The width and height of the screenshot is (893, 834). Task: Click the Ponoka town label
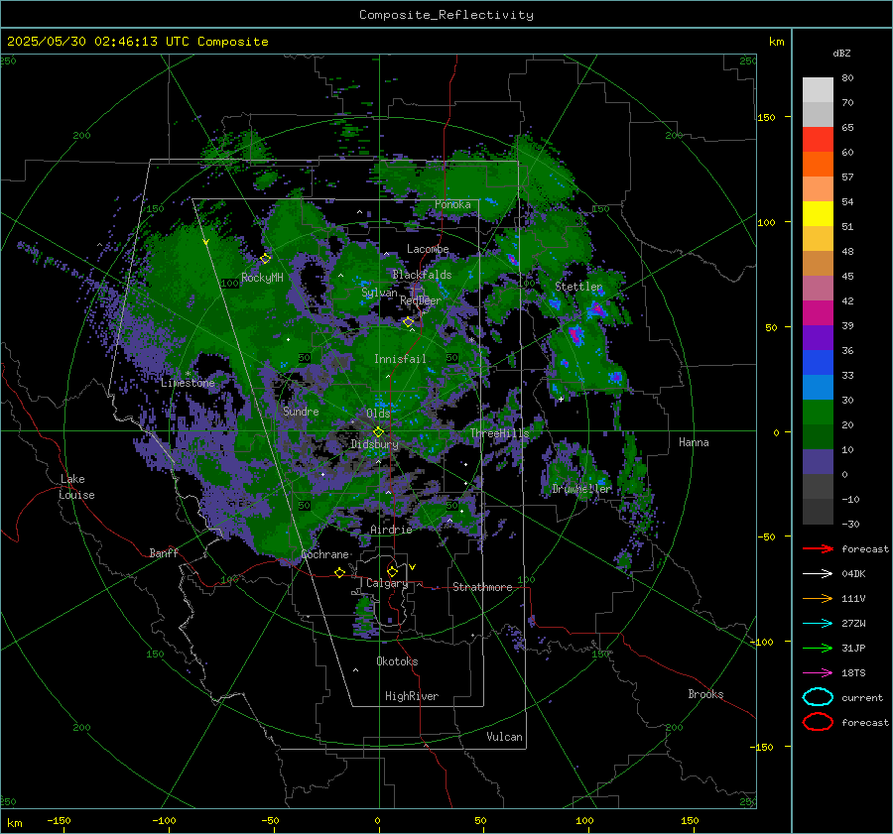(x=452, y=204)
